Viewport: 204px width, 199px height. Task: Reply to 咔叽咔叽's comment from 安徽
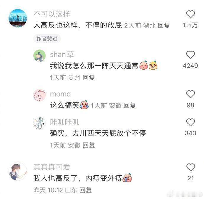click(89, 145)
